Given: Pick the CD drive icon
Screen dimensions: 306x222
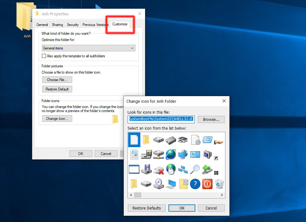Looking at the screenshot, I should [x=158, y=184].
